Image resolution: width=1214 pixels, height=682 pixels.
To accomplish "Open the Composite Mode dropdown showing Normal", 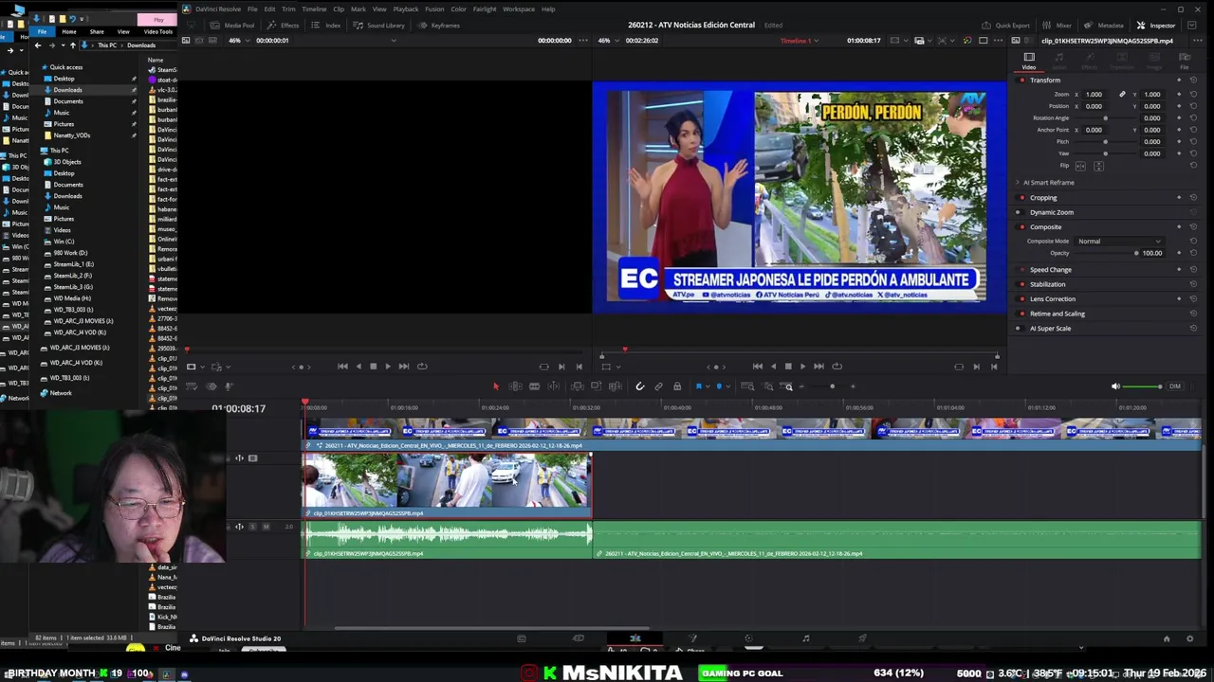I will (x=1119, y=242).
